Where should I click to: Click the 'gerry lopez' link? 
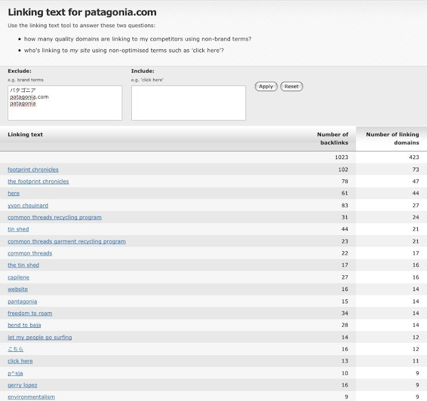tap(22, 385)
